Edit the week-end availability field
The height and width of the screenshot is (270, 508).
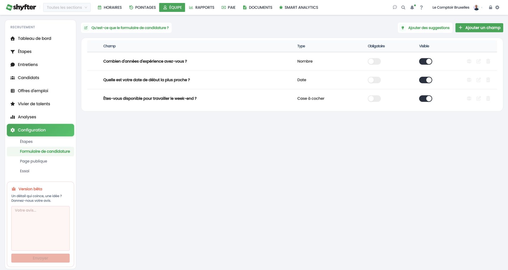pyautogui.click(x=479, y=98)
